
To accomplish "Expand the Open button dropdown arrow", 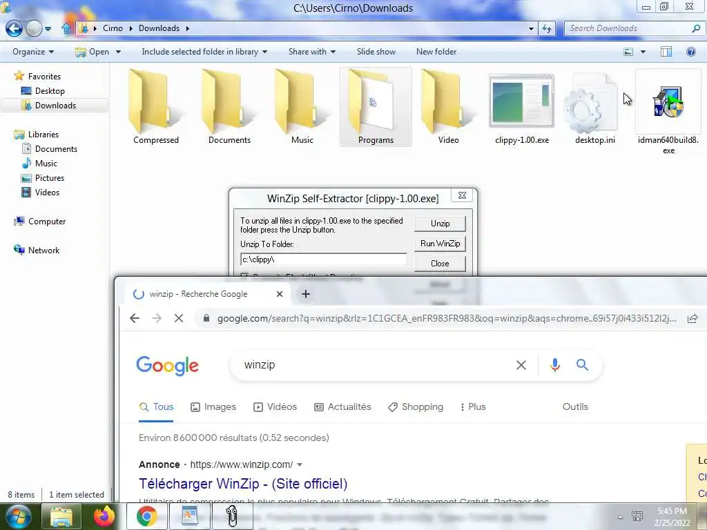I will [x=118, y=52].
